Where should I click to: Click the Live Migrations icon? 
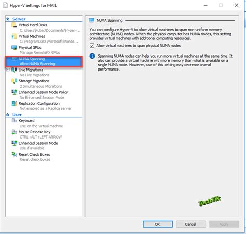click(x=14, y=70)
